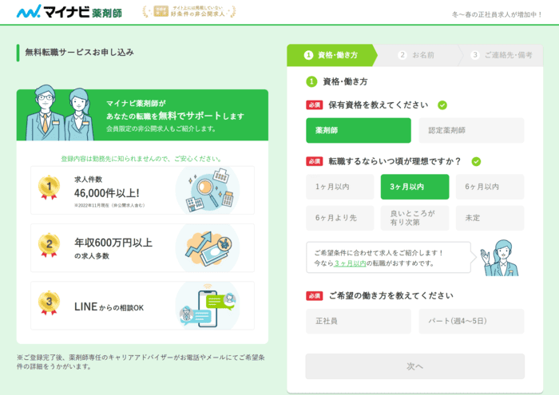The height and width of the screenshot is (395, 559).
Task: Select 認定薬剤師 qualification option
Action: point(471,130)
